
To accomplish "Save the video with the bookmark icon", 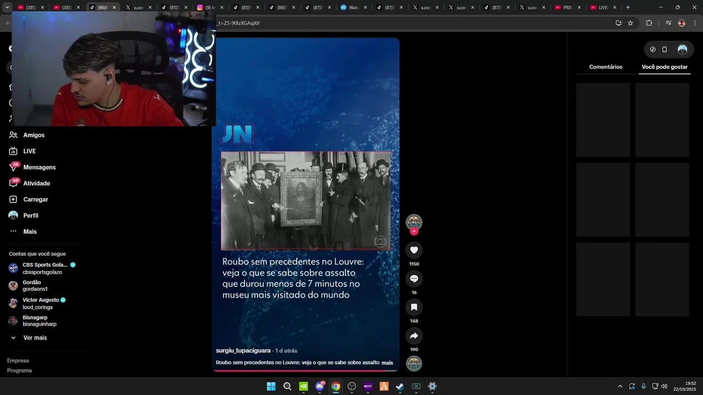I will (414, 307).
